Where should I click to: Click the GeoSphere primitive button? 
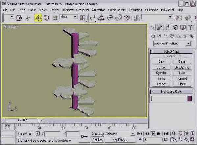tap(182, 67)
